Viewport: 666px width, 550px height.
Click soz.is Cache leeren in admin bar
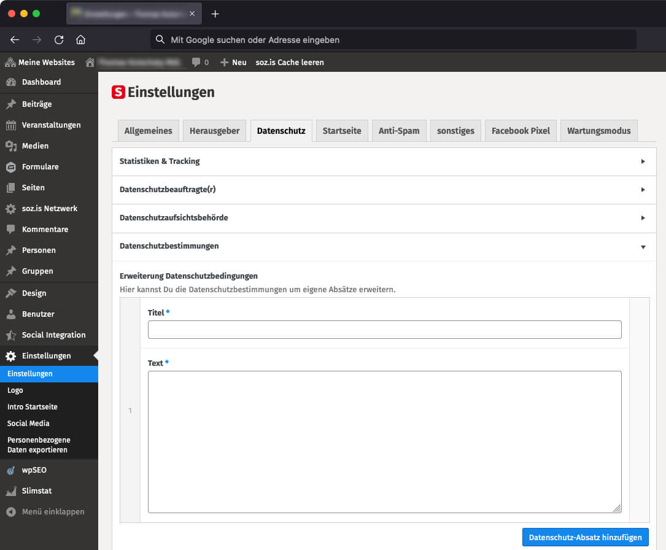(x=290, y=62)
